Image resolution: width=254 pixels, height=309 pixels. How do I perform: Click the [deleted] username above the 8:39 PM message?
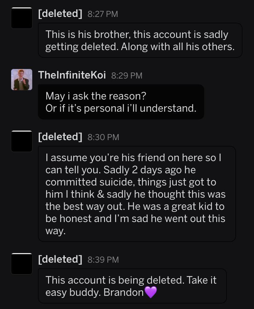click(x=60, y=259)
